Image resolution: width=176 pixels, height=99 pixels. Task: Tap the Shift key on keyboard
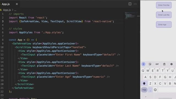(144, 83)
